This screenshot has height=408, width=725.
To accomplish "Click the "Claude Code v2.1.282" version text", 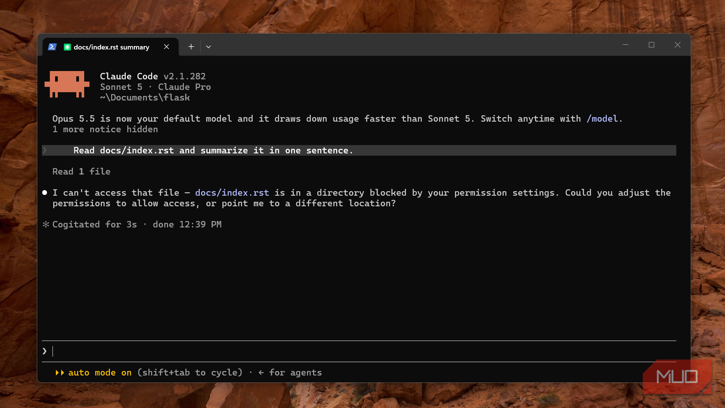I will click(x=153, y=76).
